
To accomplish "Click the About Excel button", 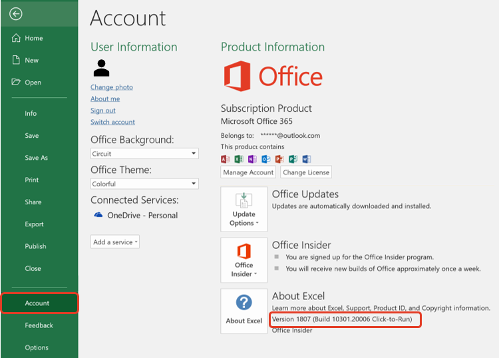I will (x=244, y=311).
